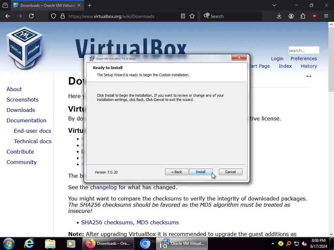
Task: Bookmark this page with star icon
Action: [x=192, y=16]
